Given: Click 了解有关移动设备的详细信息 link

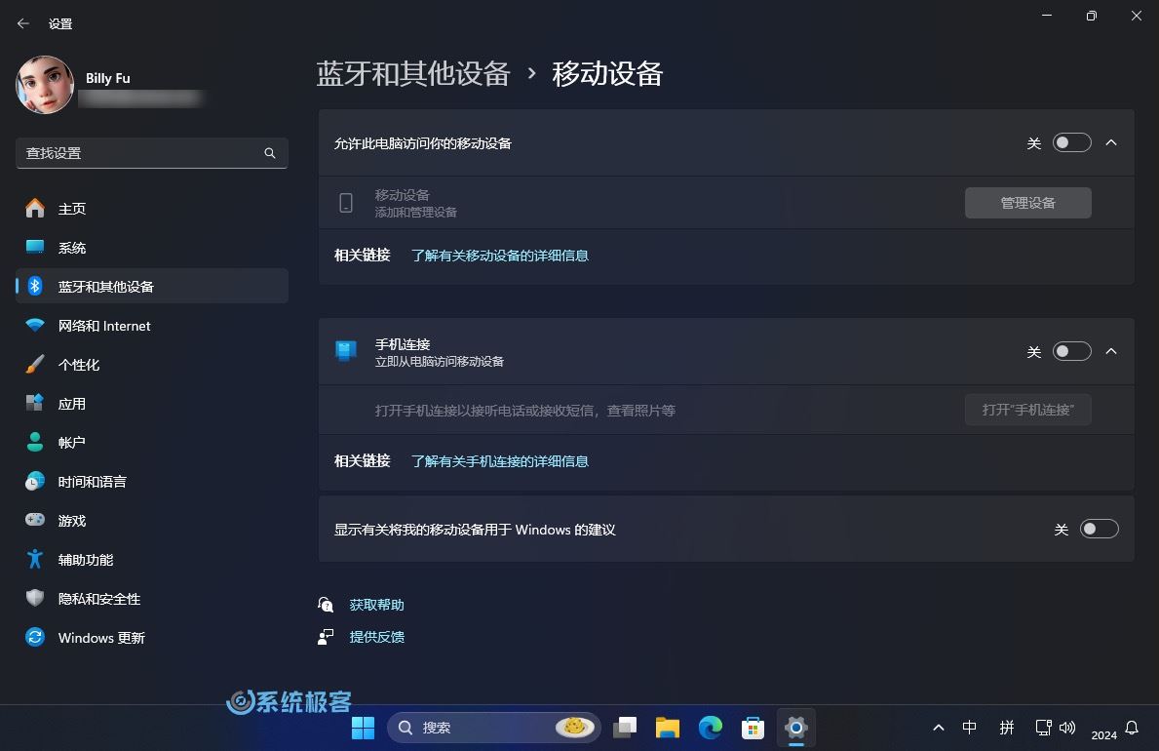Looking at the screenshot, I should tap(500, 255).
